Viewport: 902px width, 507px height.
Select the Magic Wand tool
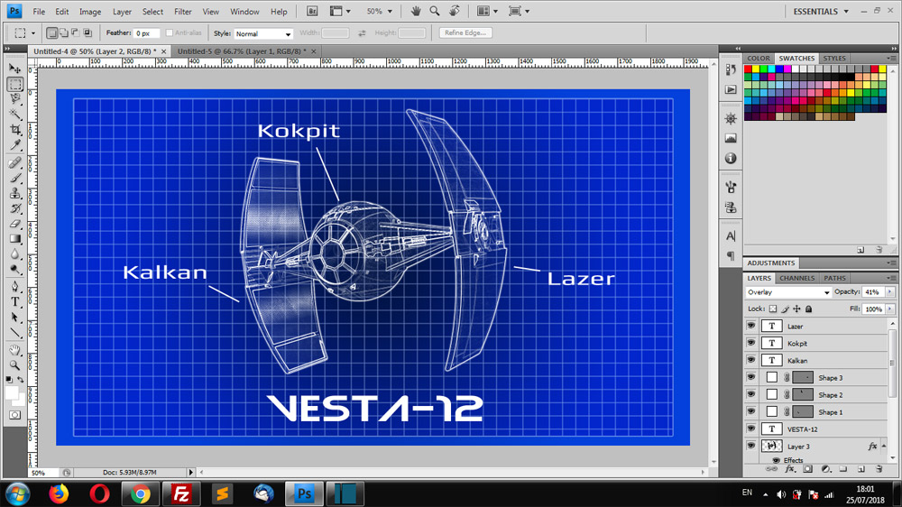(15, 114)
